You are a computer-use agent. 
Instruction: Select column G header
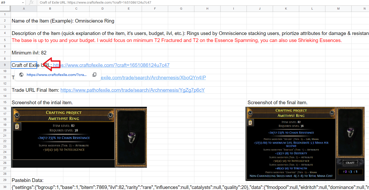coord(181,9)
